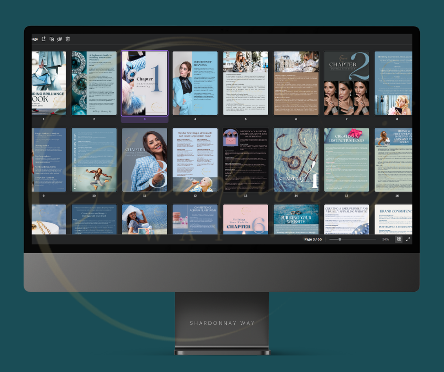Toggle the grid view button
444x372 pixels.
(x=399, y=239)
